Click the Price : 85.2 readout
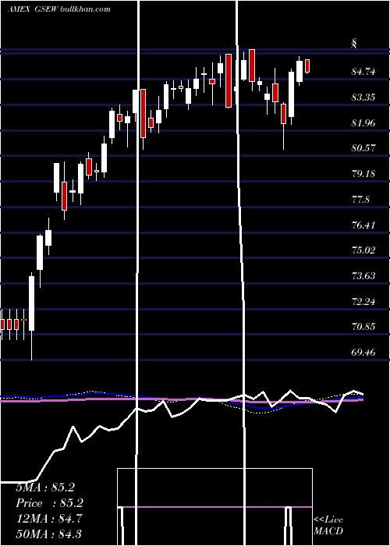Image resolution: width=390 pixels, height=546 pixels. (x=50, y=503)
